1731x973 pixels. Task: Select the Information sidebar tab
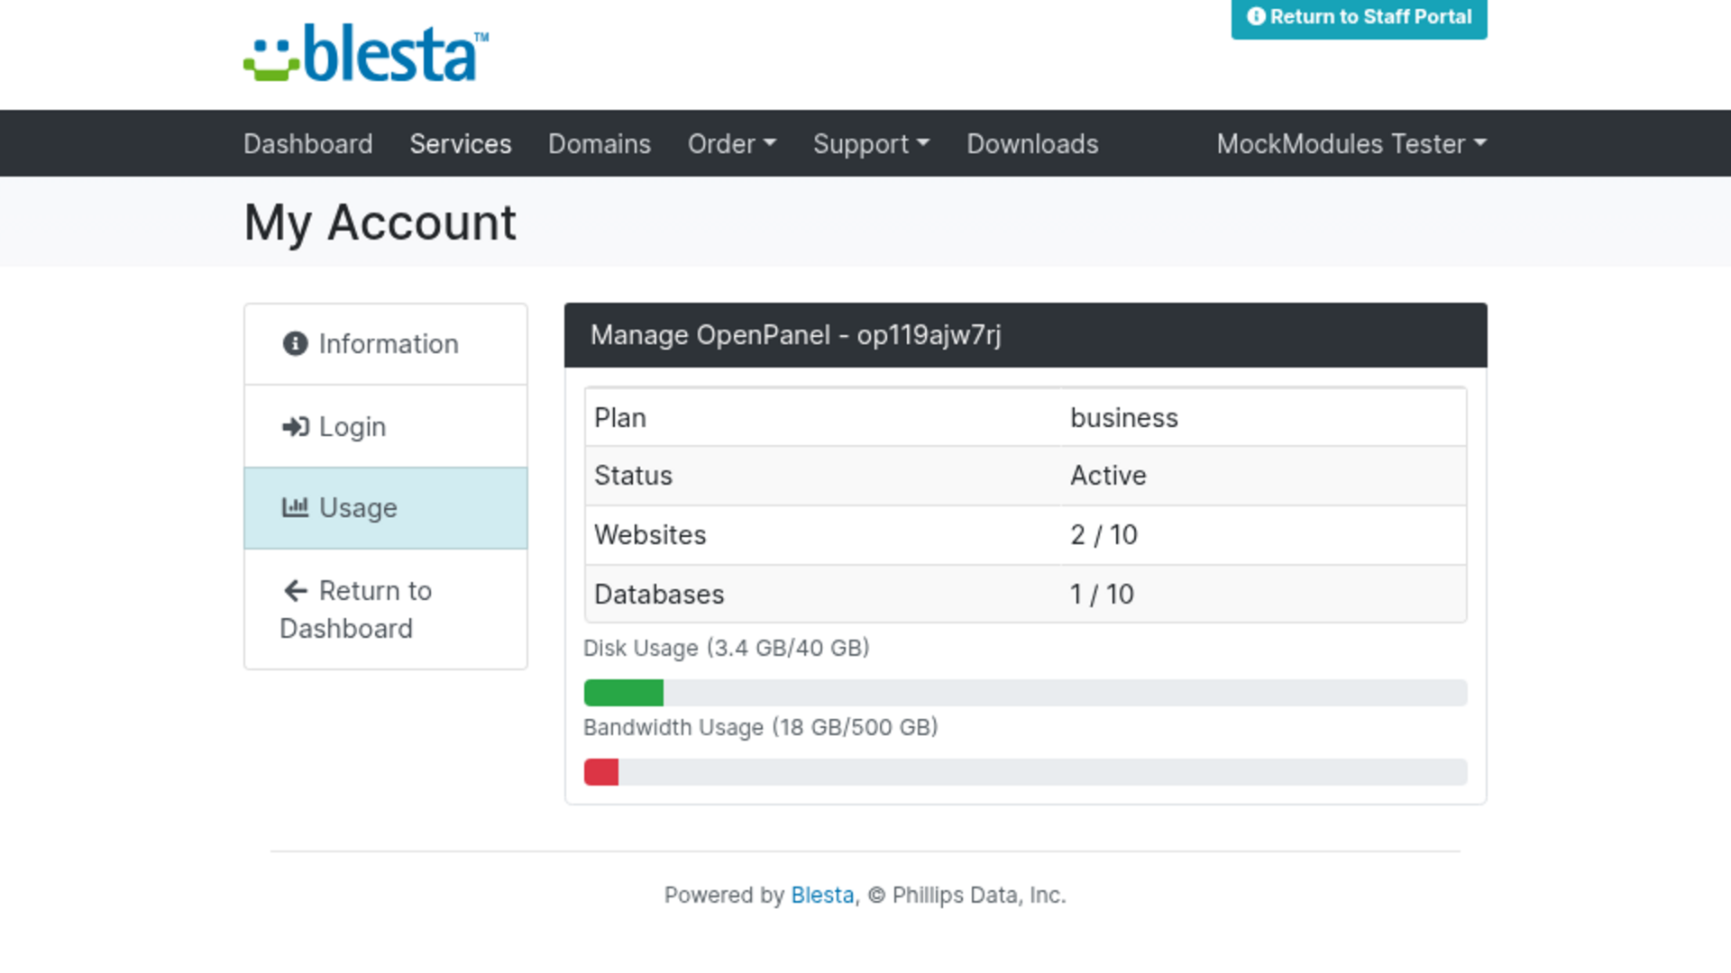click(x=386, y=344)
